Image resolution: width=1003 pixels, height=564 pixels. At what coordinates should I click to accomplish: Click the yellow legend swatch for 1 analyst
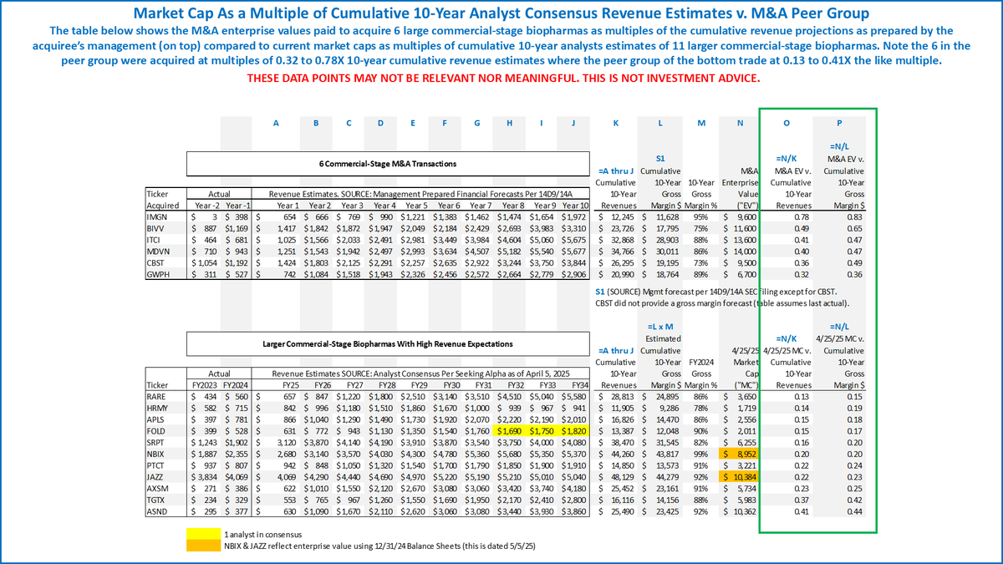click(x=204, y=532)
